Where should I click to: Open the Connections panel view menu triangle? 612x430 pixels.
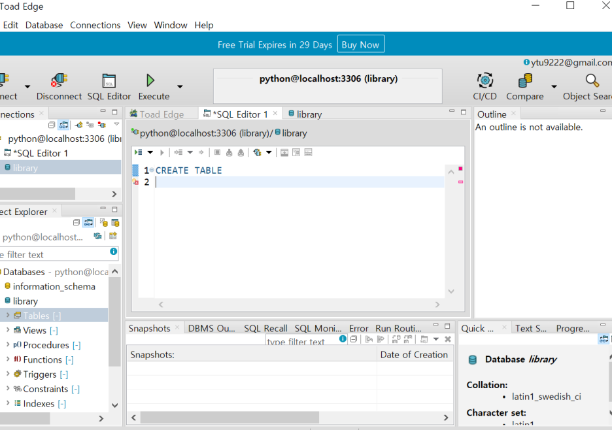(116, 124)
